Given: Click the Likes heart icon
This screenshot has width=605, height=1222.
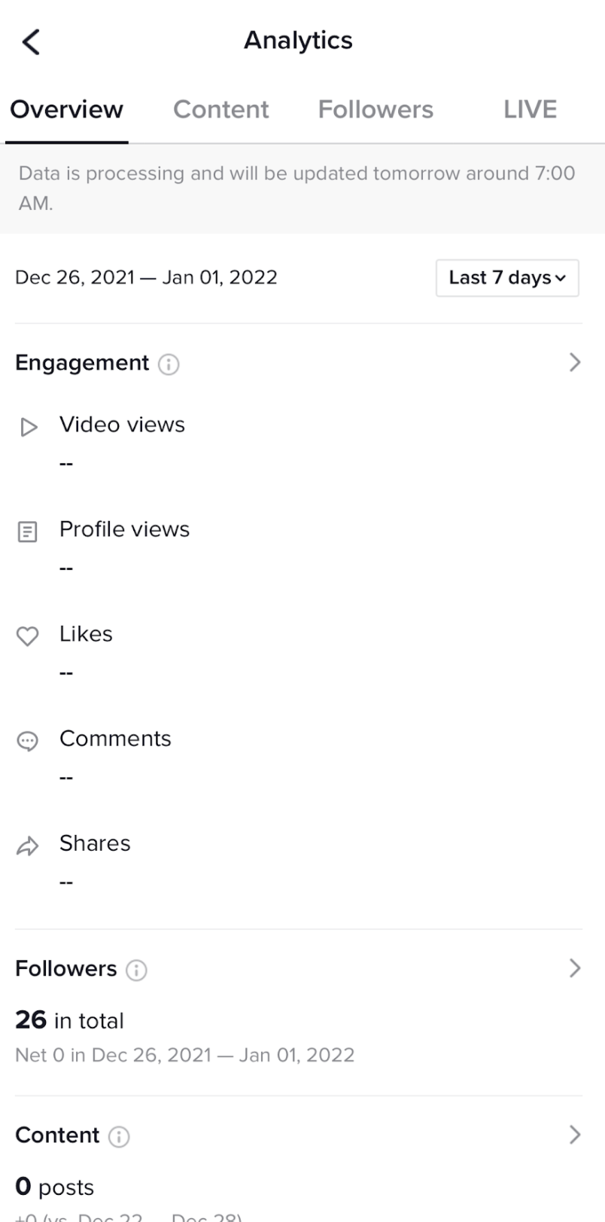Looking at the screenshot, I should coord(27,637).
